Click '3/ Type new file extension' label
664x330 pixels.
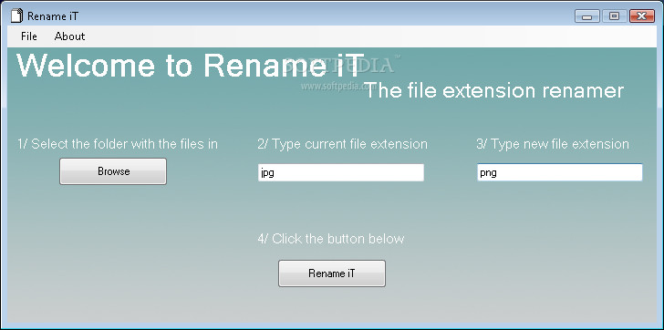pyautogui.click(x=553, y=144)
